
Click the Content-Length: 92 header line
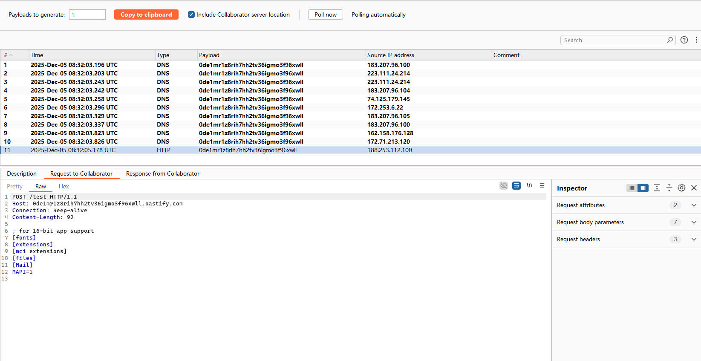pos(43,217)
